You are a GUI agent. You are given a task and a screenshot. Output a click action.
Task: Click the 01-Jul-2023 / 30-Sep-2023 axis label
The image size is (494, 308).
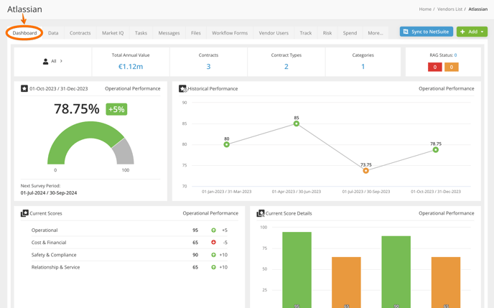[x=366, y=192]
